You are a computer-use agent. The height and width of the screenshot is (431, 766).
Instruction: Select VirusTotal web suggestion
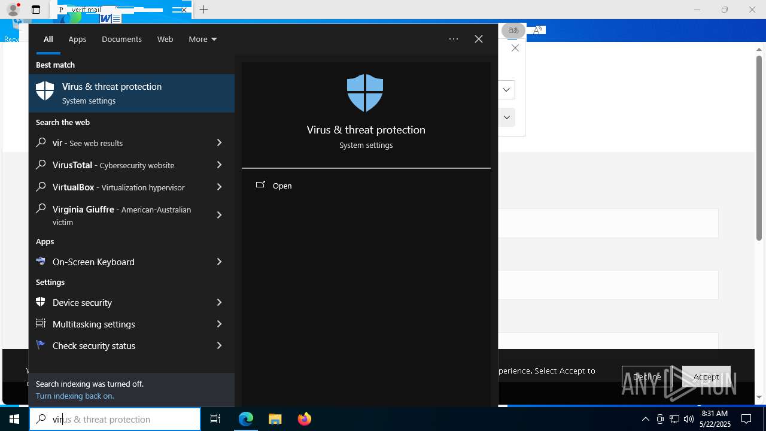[121, 165]
